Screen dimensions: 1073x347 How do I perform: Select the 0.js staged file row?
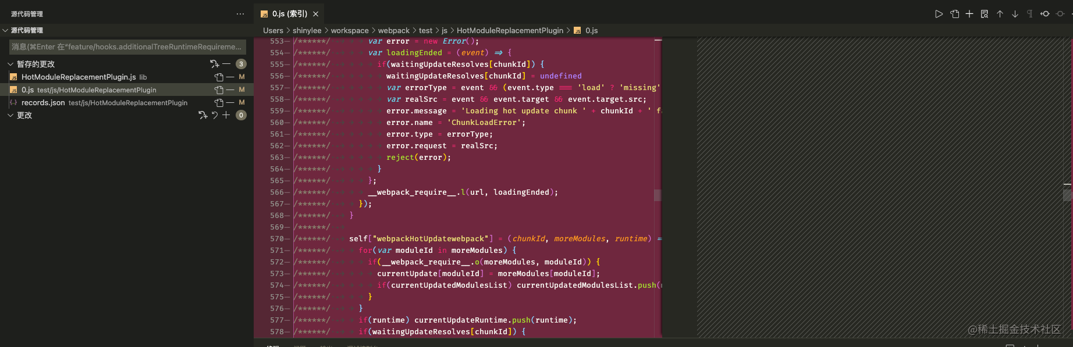pos(126,90)
